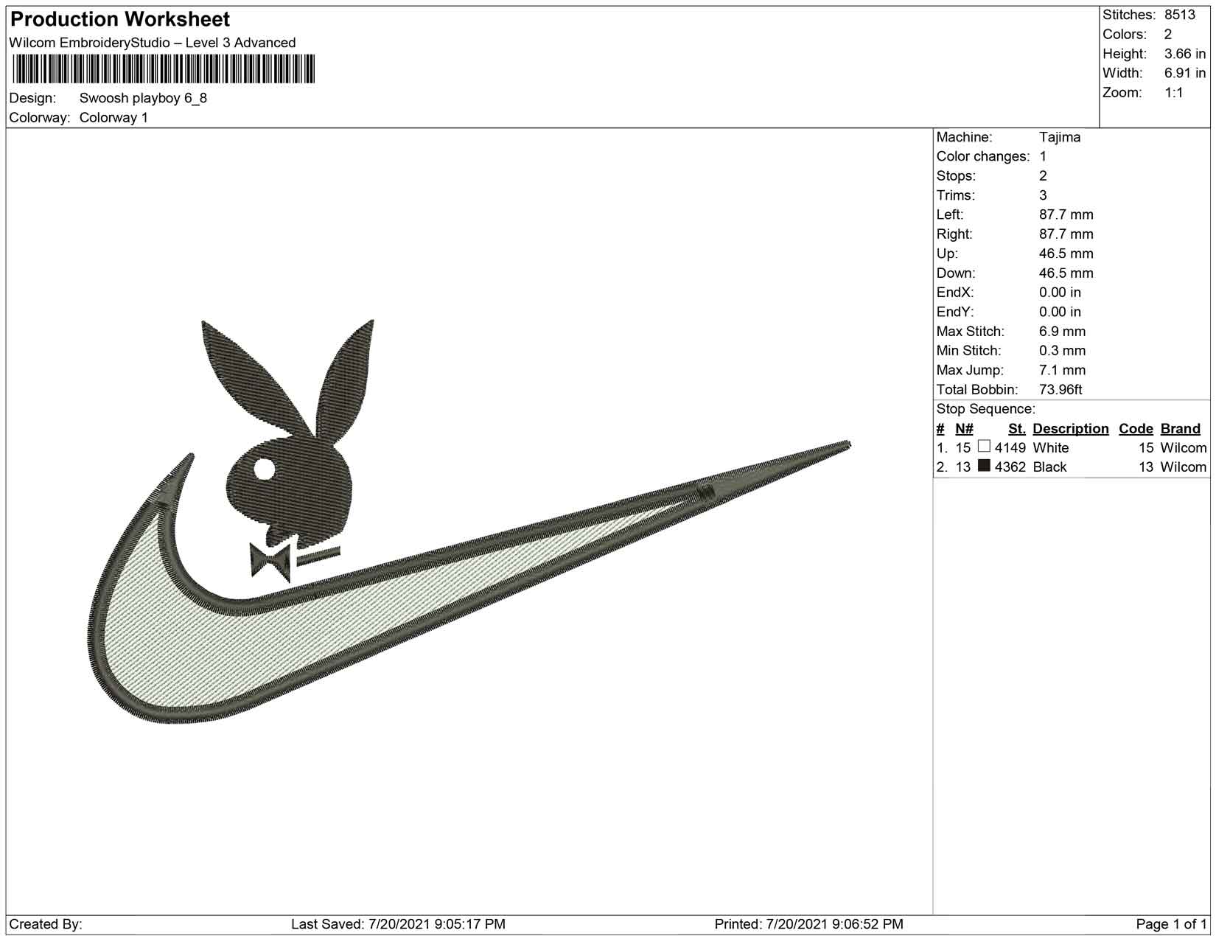Click the stitch count "8513"
Viewport: 1216px width, 936px height.
pos(1180,15)
